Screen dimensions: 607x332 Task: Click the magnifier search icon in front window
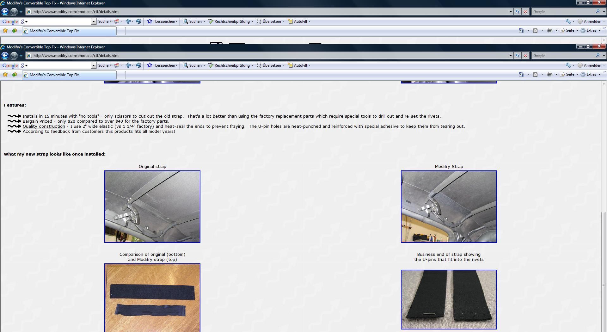tap(598, 56)
